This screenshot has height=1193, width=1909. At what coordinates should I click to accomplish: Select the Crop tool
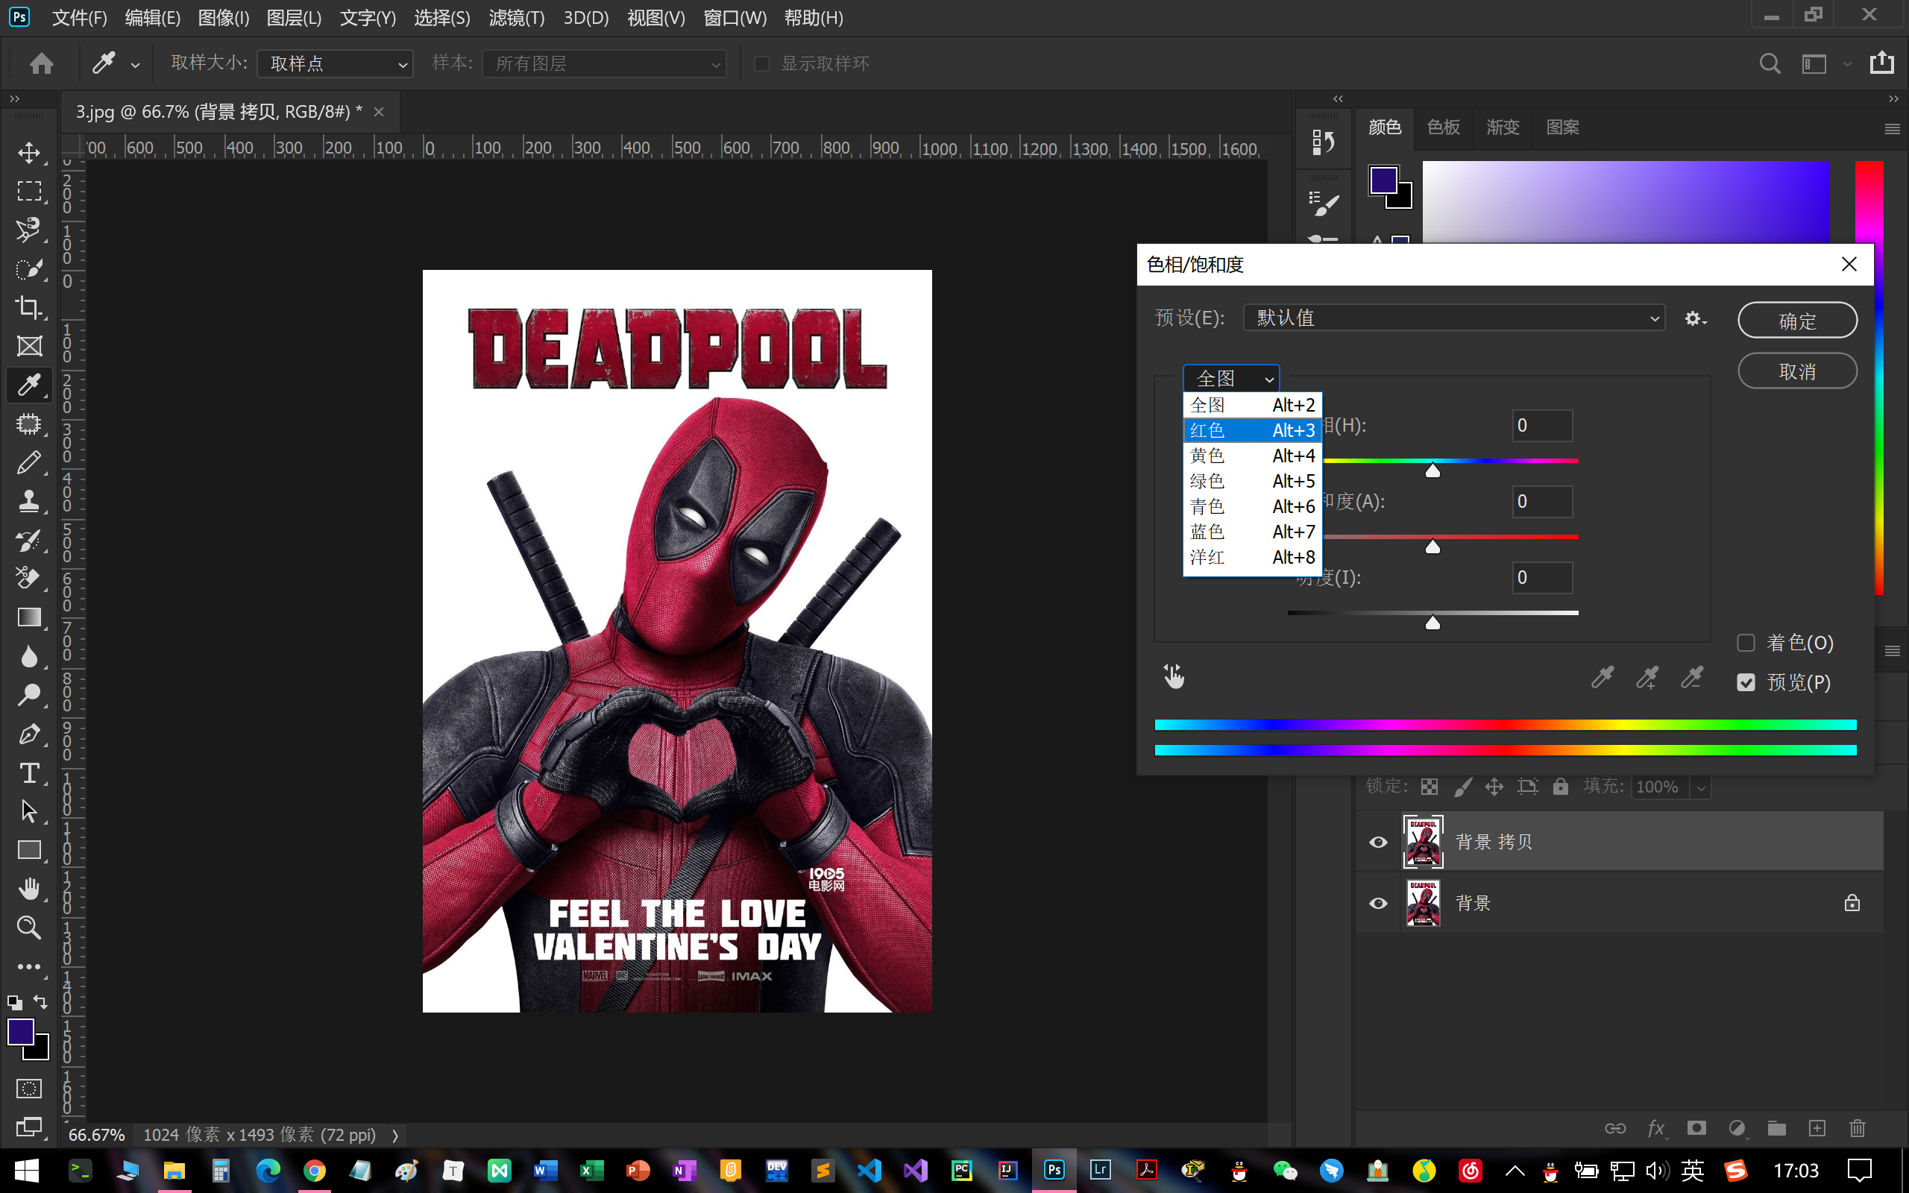point(29,307)
